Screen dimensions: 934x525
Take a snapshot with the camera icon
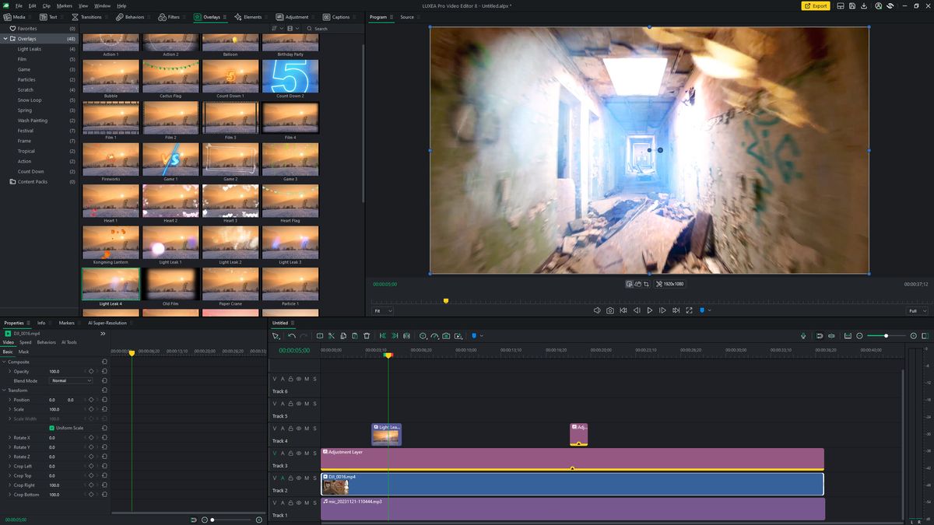(x=610, y=310)
